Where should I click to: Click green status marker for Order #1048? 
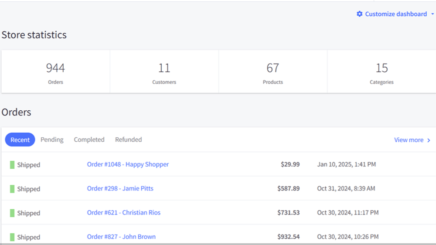(x=12, y=165)
